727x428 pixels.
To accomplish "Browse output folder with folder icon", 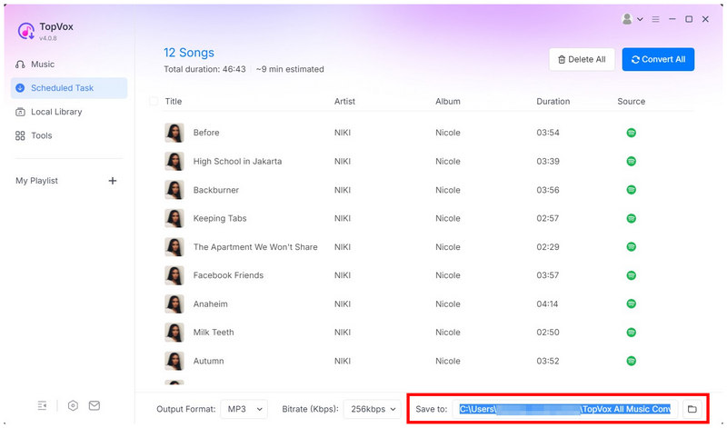I will click(x=692, y=410).
